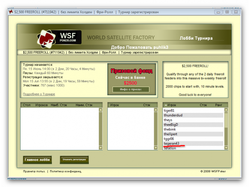Click Участники: 767 (макс 1000) text

(x=44, y=85)
